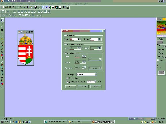
Task: Open pixel Height slider arrow in Resize dialog
Action: pyautogui.click(x=100, y=39)
